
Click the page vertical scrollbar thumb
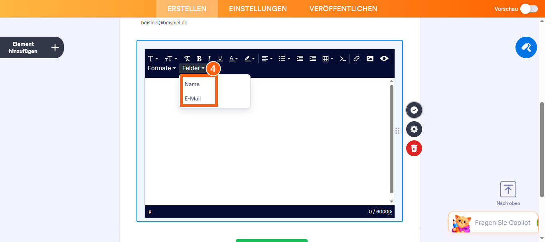click(542, 150)
